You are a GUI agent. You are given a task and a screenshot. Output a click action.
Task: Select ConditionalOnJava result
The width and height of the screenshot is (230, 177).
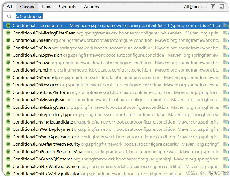pos(116,63)
